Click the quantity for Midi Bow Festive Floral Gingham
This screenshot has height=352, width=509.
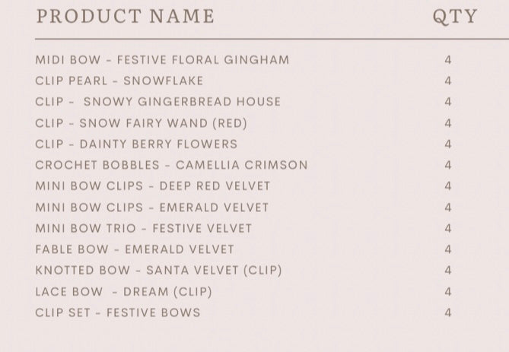448,60
